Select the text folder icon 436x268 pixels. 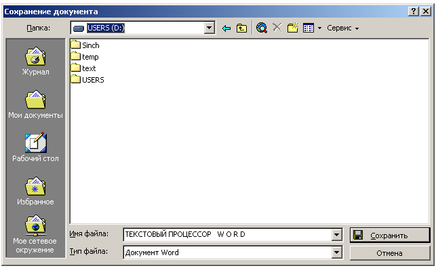click(x=75, y=68)
